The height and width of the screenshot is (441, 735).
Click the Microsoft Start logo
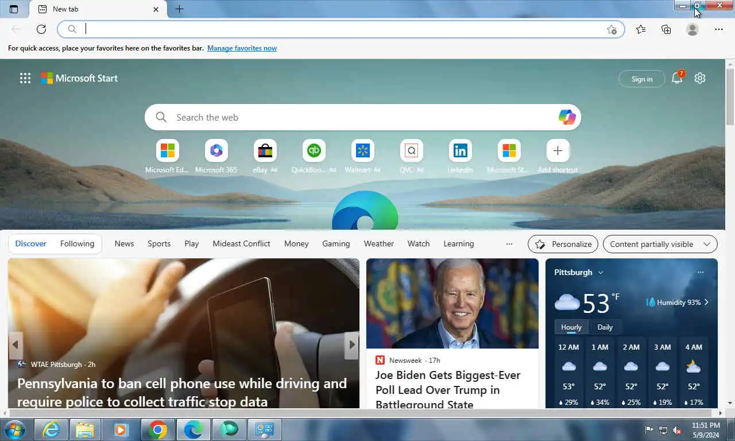click(79, 79)
